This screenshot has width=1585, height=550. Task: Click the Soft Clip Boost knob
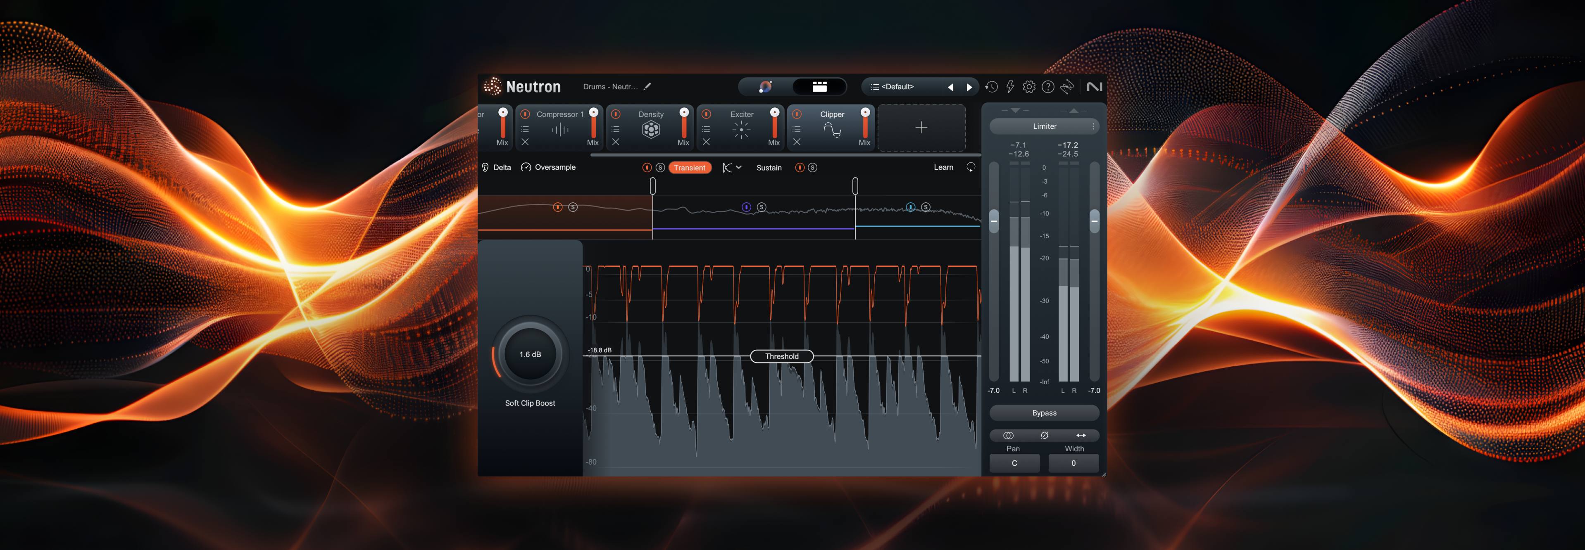tap(530, 354)
